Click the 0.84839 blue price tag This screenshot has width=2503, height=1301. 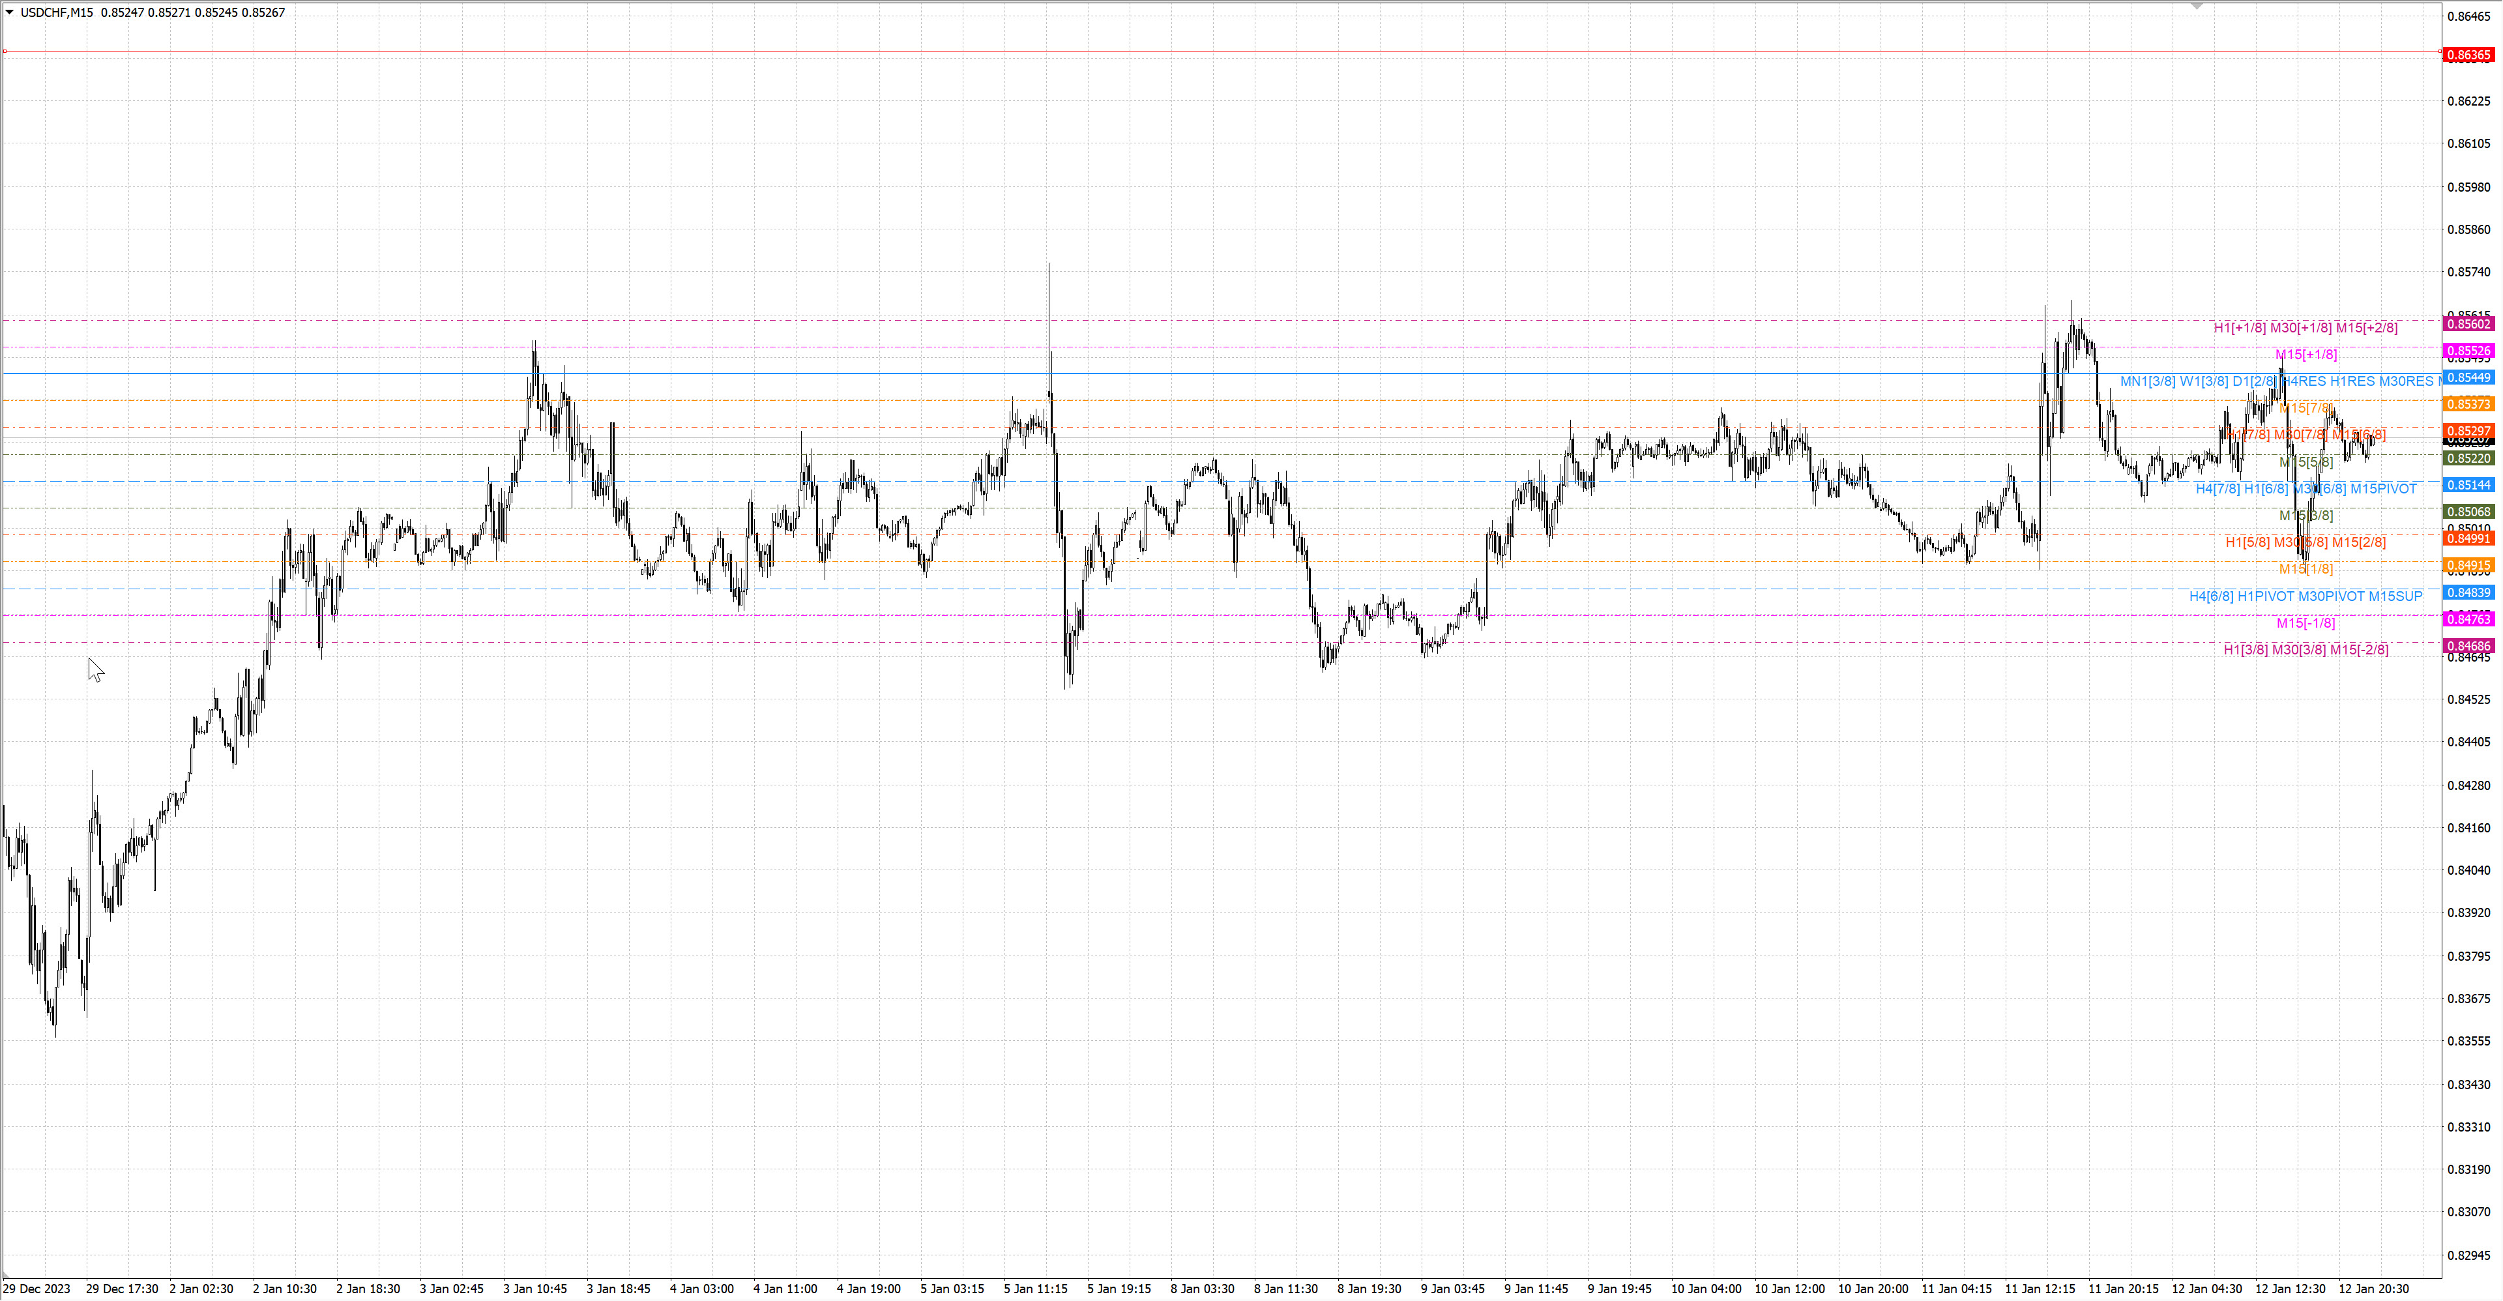point(2468,592)
